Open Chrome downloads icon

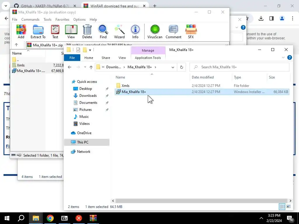261,18
